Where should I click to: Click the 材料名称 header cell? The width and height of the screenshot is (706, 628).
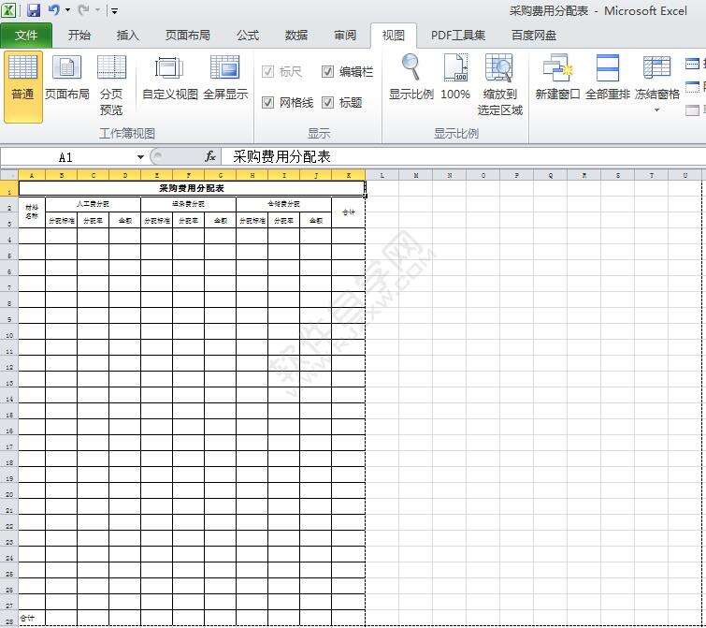pyautogui.click(x=32, y=212)
